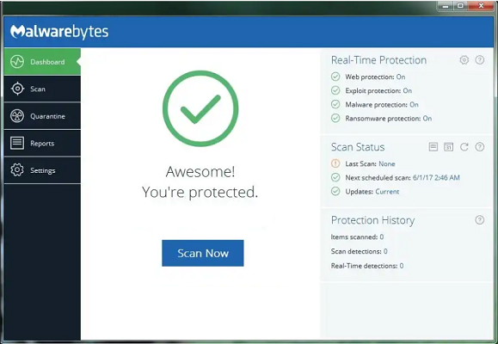Viewport: 498px width, 344px height.
Task: Click Last Scan warning icon
Action: tap(335, 163)
